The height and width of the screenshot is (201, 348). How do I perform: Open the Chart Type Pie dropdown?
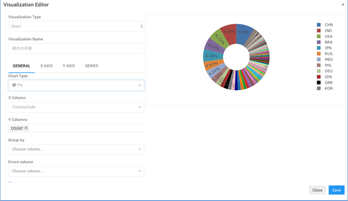click(x=76, y=85)
